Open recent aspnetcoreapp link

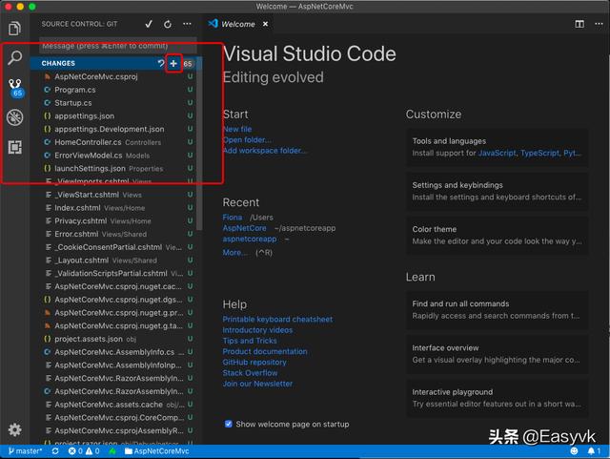tap(250, 239)
